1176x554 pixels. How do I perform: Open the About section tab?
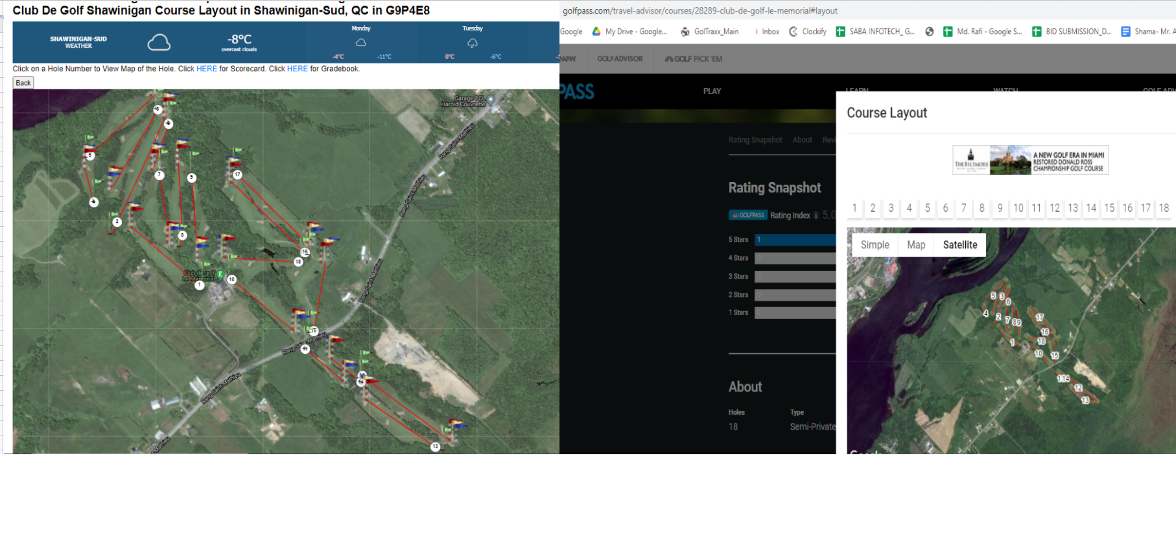(x=802, y=140)
